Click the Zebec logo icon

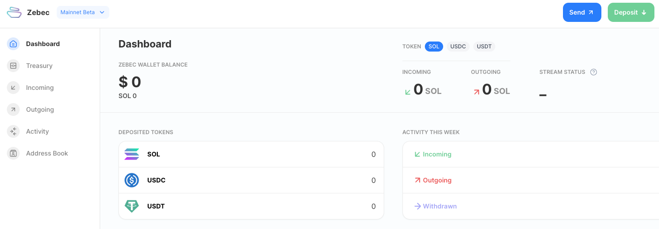tap(14, 12)
